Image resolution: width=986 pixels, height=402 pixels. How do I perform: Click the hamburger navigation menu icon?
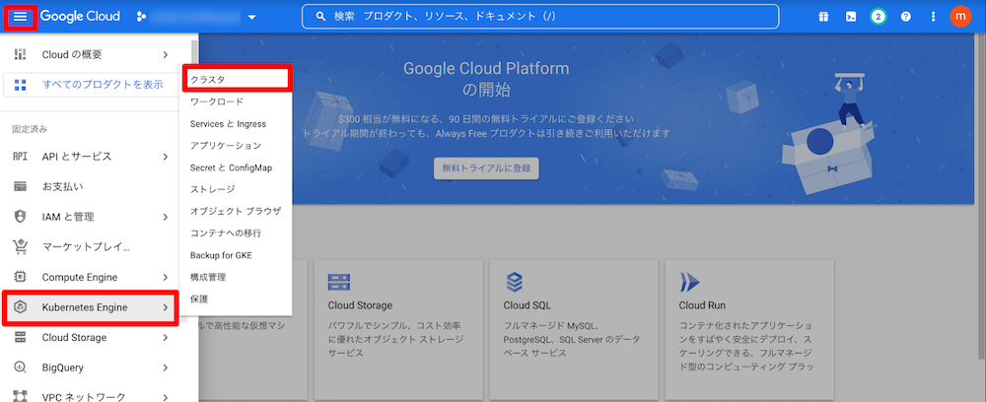click(20, 17)
